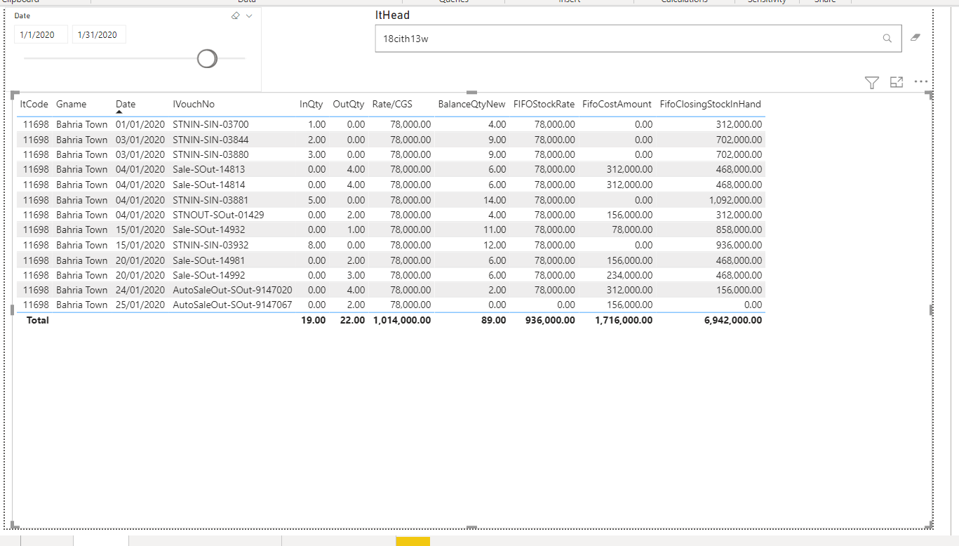Sort by the IVouchNo column header
The height and width of the screenshot is (546, 959).
point(194,104)
